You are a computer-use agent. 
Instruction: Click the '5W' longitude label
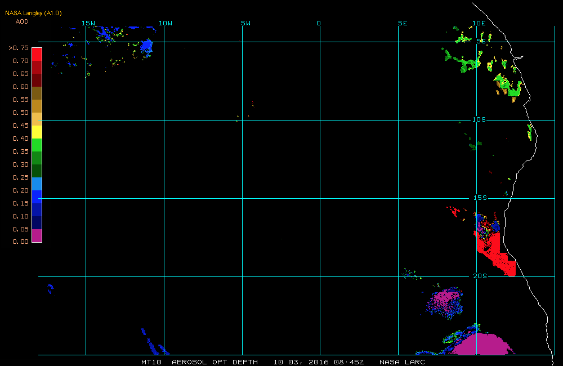point(246,23)
